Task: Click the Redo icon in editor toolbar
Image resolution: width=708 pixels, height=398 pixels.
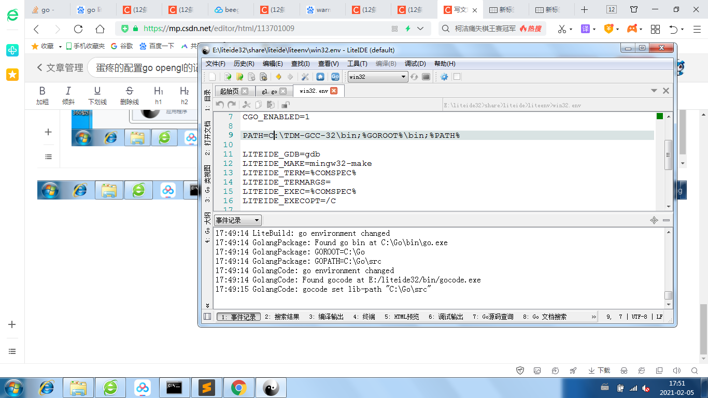Action: [232, 105]
